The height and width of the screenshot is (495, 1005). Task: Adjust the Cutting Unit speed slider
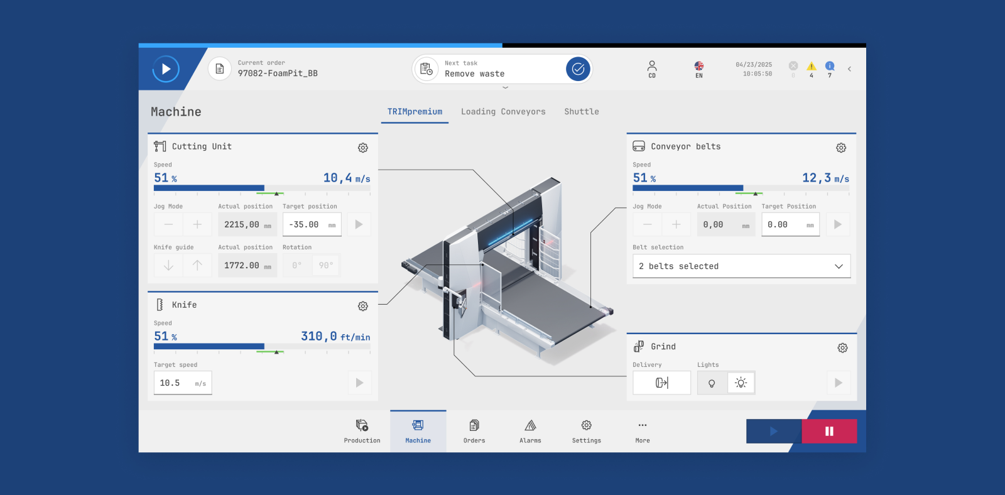point(264,188)
